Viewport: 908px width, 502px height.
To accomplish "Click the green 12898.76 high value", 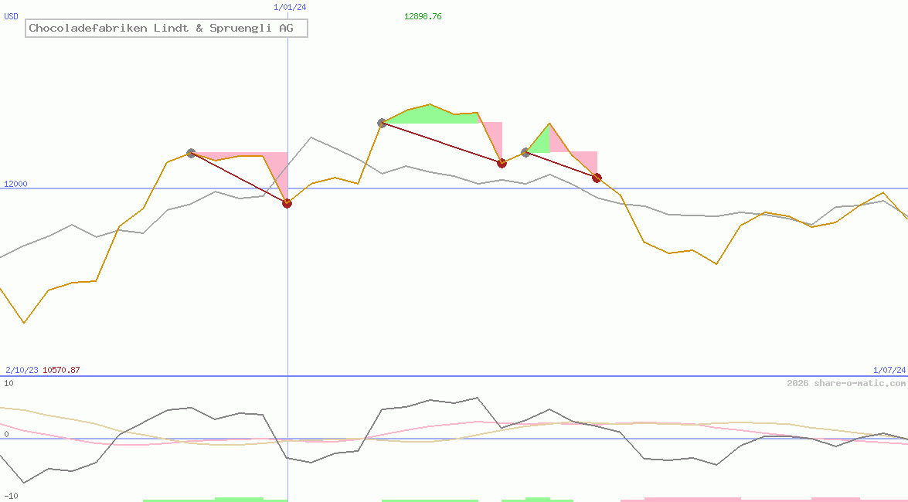I will [423, 16].
